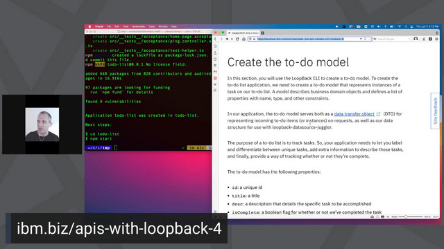The image size is (444, 249).
Task: Open the Tools menu
Action: 152,26
